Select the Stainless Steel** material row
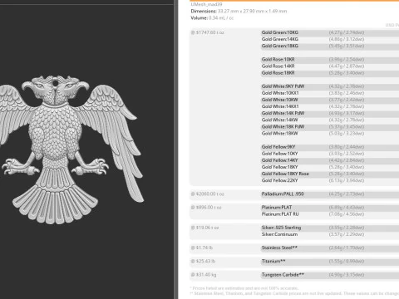Screen dimensions: 399x299 (x=330, y=248)
